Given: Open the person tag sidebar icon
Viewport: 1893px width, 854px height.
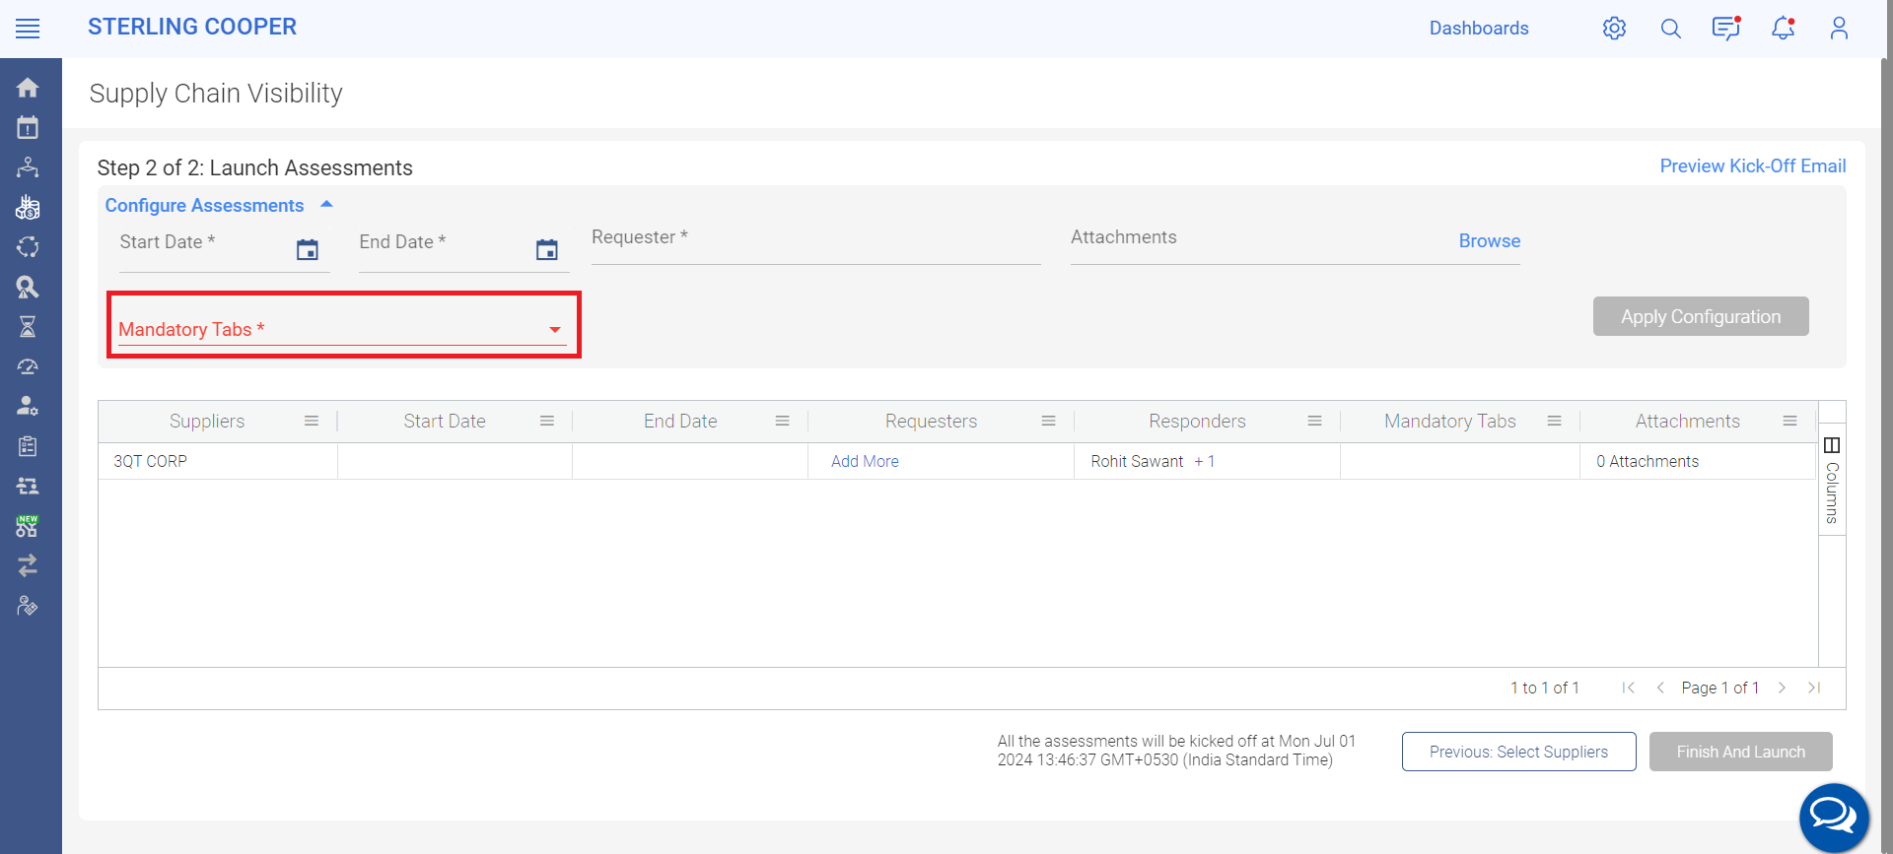Looking at the screenshot, I should click(28, 606).
